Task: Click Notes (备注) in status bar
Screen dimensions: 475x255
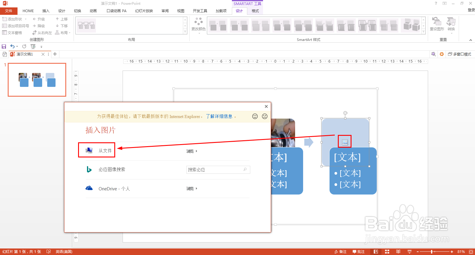Action: (341, 252)
